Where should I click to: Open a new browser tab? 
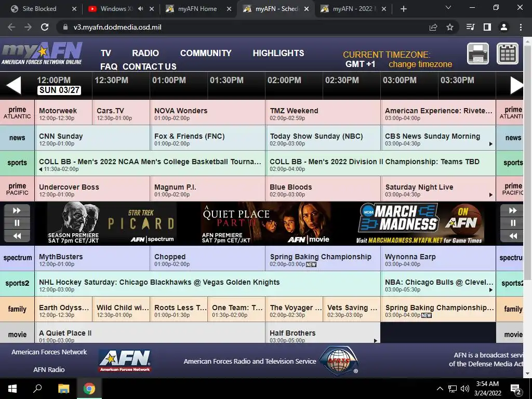click(x=403, y=9)
